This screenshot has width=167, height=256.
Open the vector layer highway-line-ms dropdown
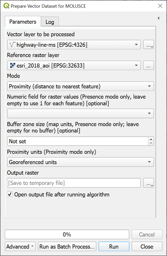(x=74, y=45)
